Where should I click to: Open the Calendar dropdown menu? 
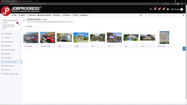pos(57,15)
